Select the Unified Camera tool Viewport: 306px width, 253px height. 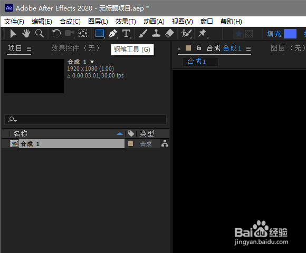pos(70,34)
